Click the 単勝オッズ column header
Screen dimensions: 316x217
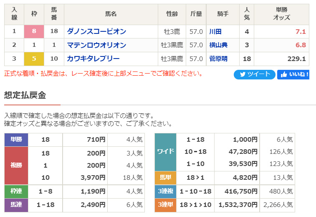pyautogui.click(x=281, y=14)
